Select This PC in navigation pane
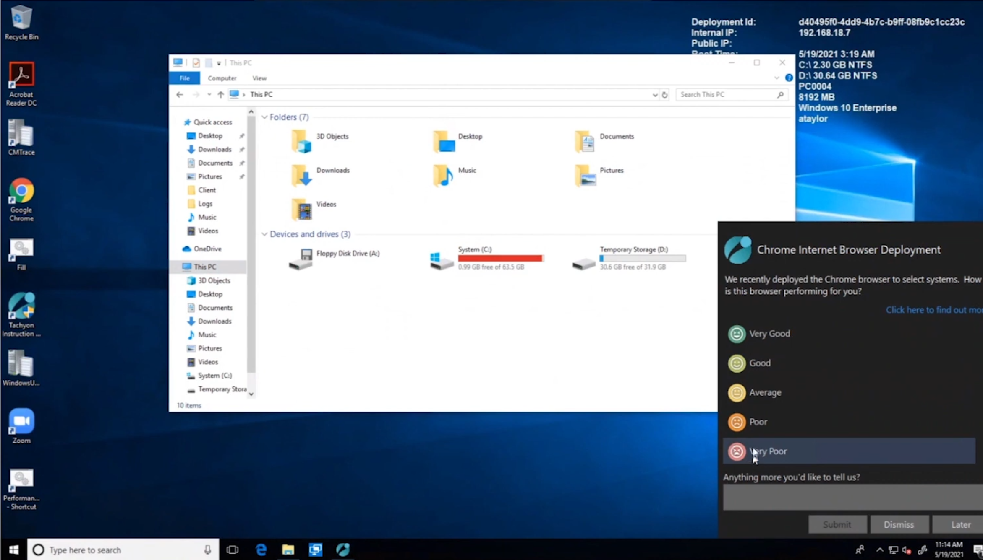Viewport: 983px width, 560px height. [x=208, y=267]
